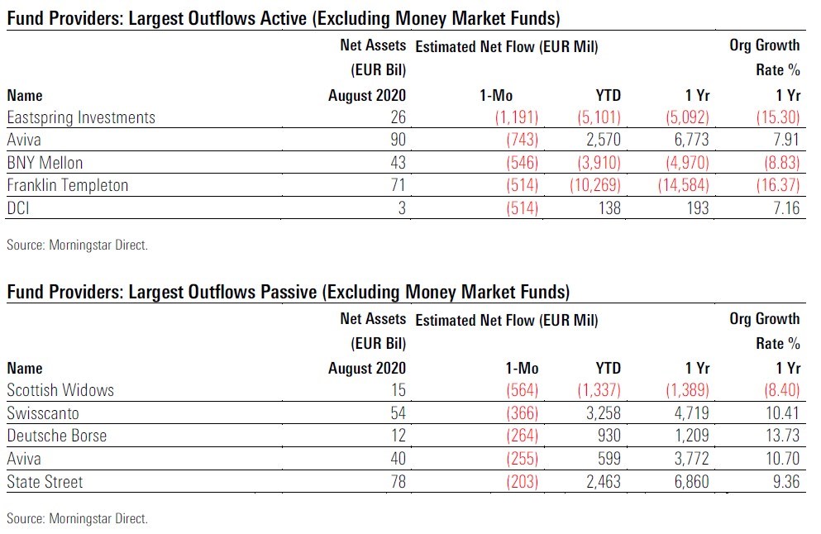Viewport: 821px width, 534px height.
Task: Click the BNY Mellon row label
Action: pos(45,163)
